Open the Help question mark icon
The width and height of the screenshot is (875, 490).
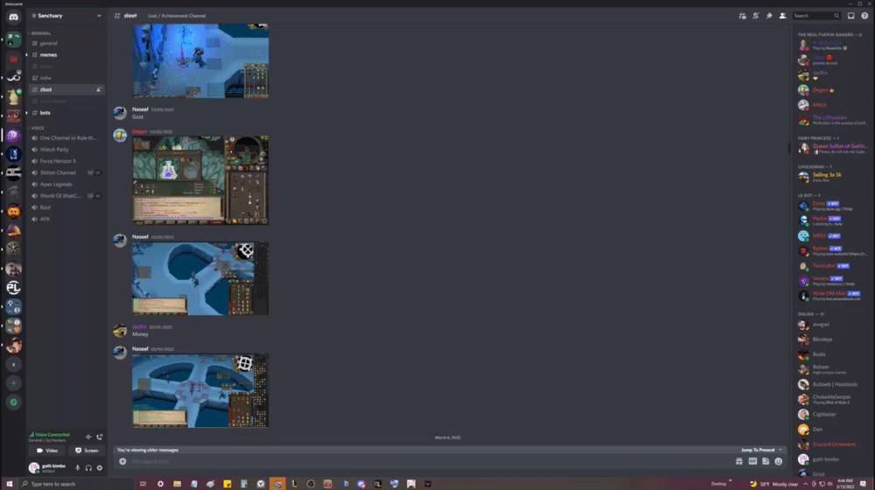click(x=864, y=16)
